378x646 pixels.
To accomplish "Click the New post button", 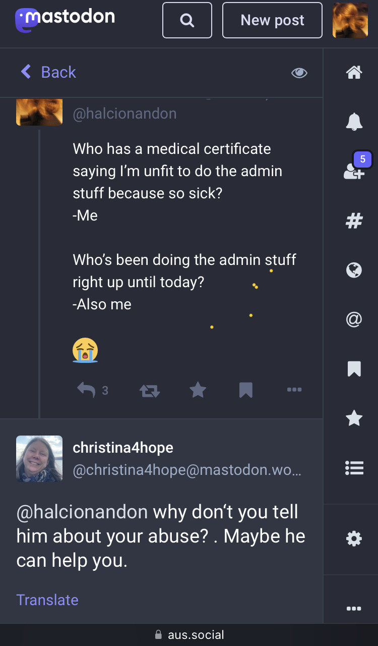I will click(x=272, y=20).
